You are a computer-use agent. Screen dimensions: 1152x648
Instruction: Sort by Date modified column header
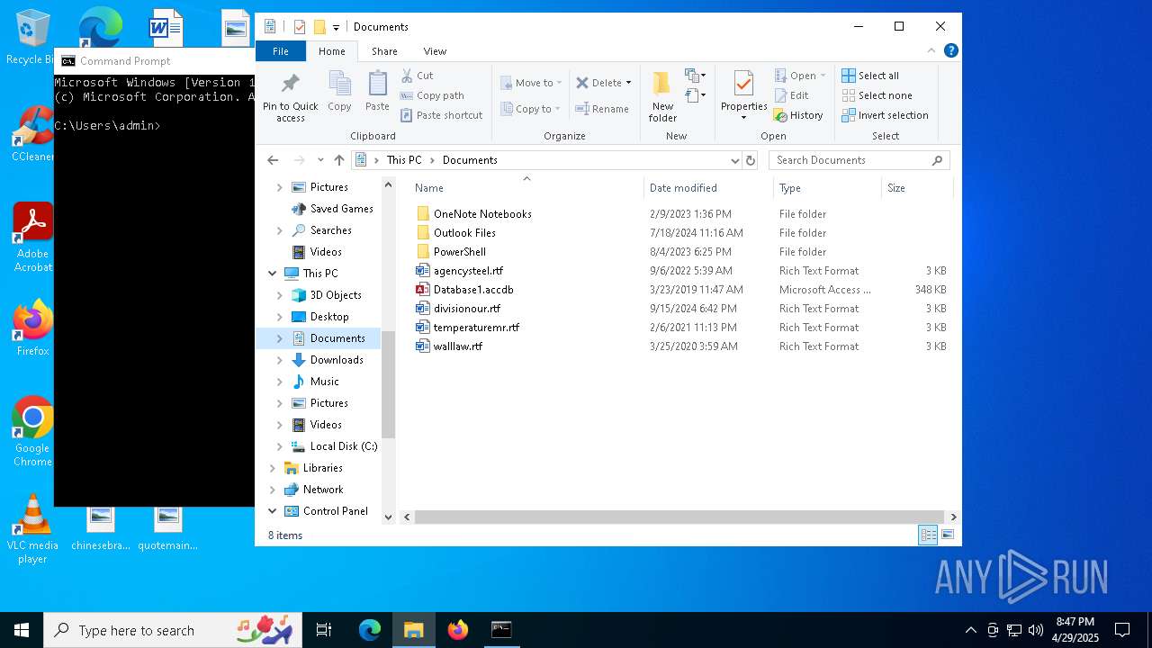708,188
